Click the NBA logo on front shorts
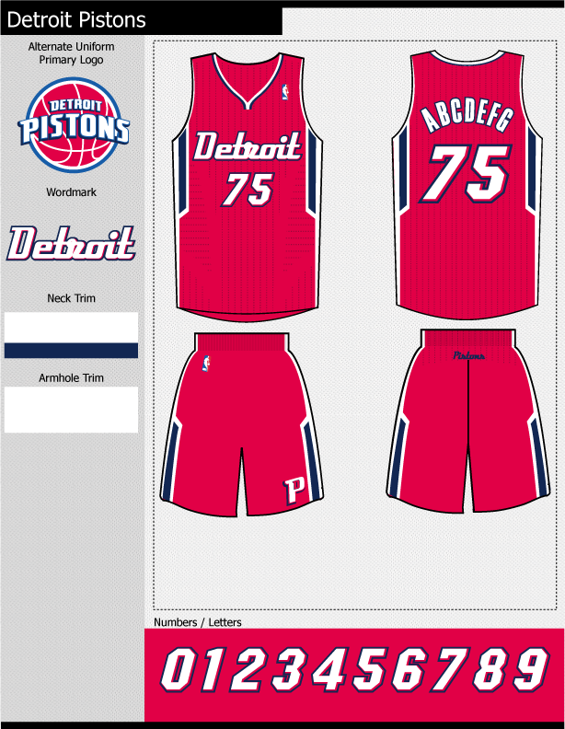This screenshot has height=729, width=565. point(206,364)
